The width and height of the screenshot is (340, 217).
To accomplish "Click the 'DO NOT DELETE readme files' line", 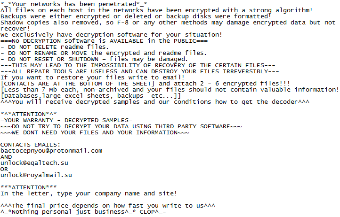I will (55, 47).
